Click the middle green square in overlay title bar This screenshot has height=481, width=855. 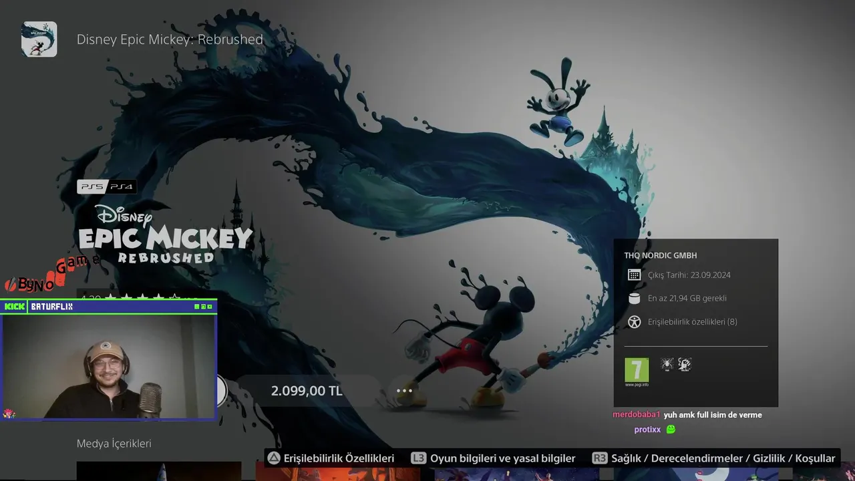pyautogui.click(x=204, y=307)
